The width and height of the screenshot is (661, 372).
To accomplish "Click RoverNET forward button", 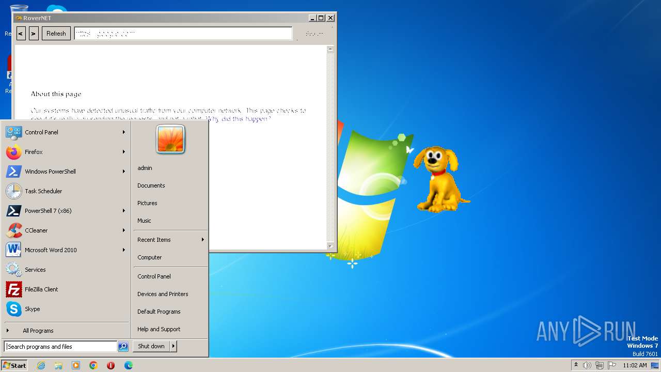I will (x=34, y=34).
